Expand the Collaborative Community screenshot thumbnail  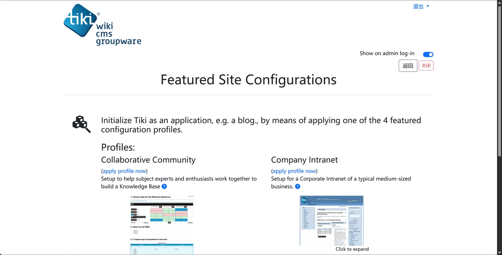coord(162,225)
